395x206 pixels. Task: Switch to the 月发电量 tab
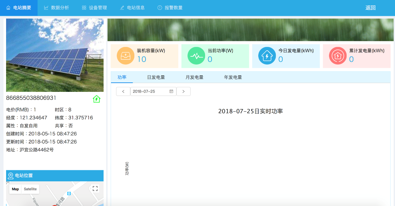coord(194,77)
